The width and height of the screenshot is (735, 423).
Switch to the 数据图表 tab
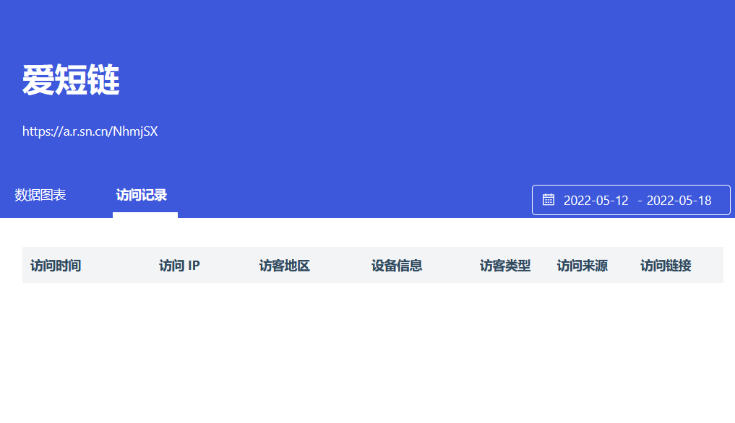40,195
